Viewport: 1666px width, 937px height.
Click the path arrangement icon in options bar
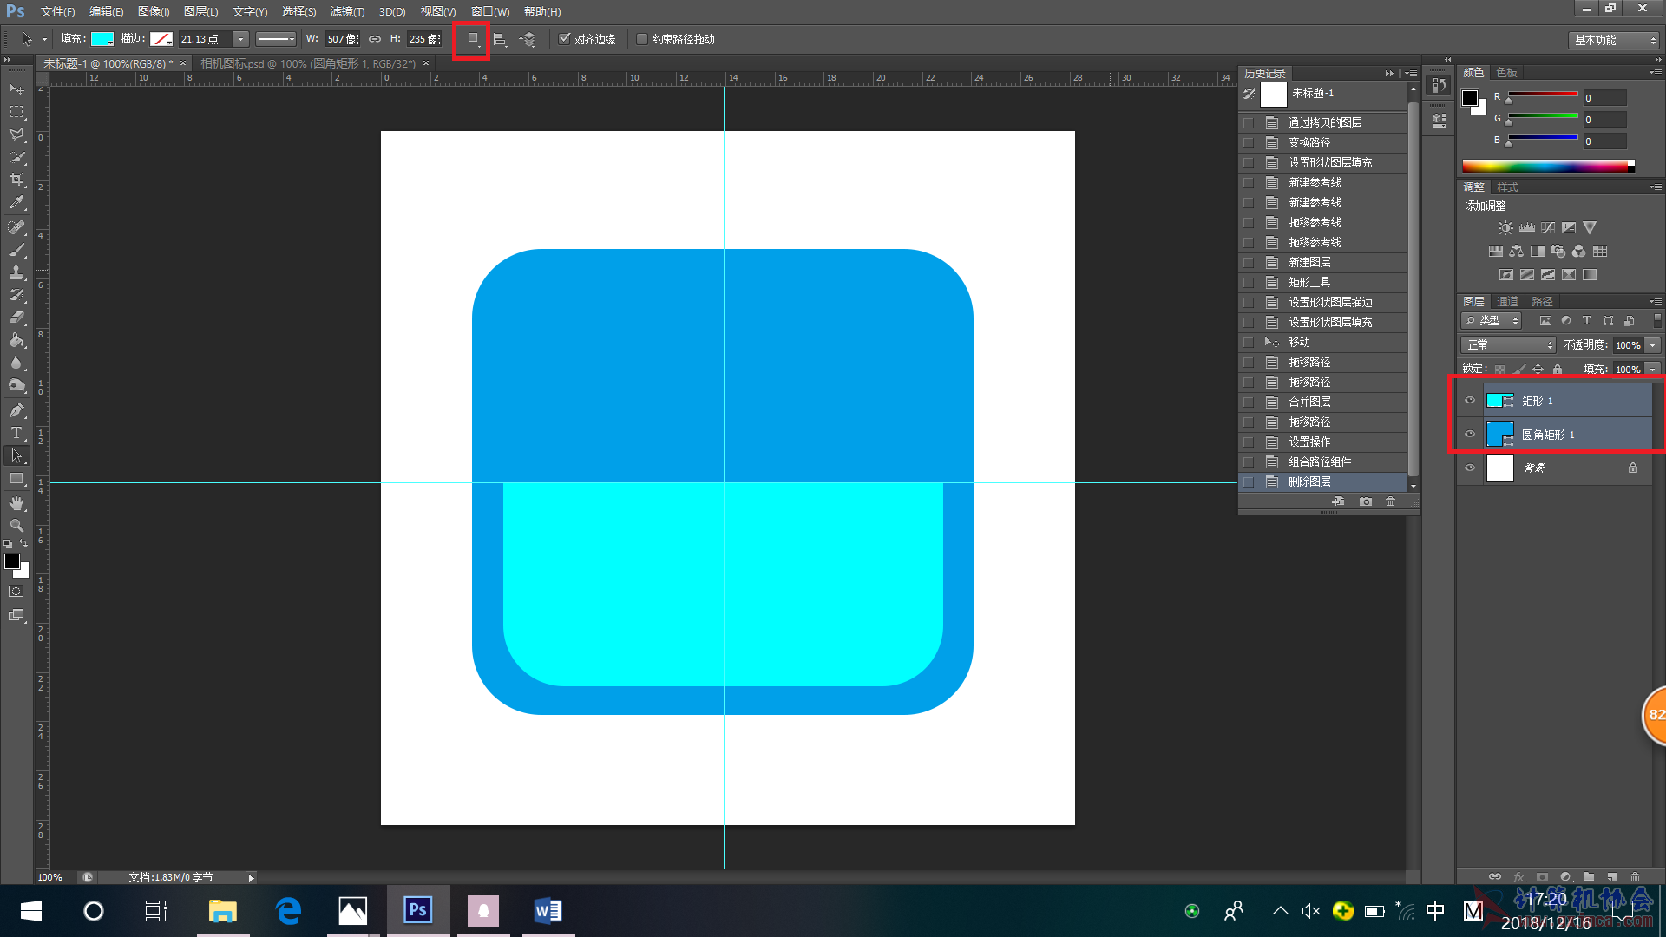pos(528,39)
